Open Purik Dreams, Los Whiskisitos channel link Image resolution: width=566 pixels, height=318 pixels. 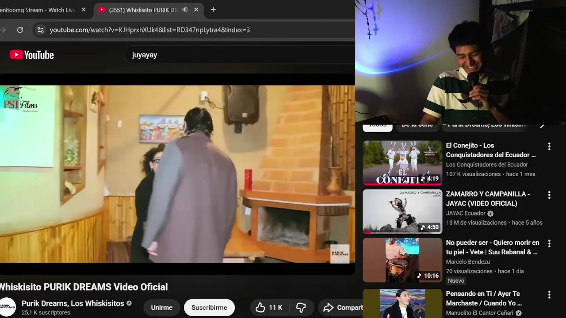point(73,303)
